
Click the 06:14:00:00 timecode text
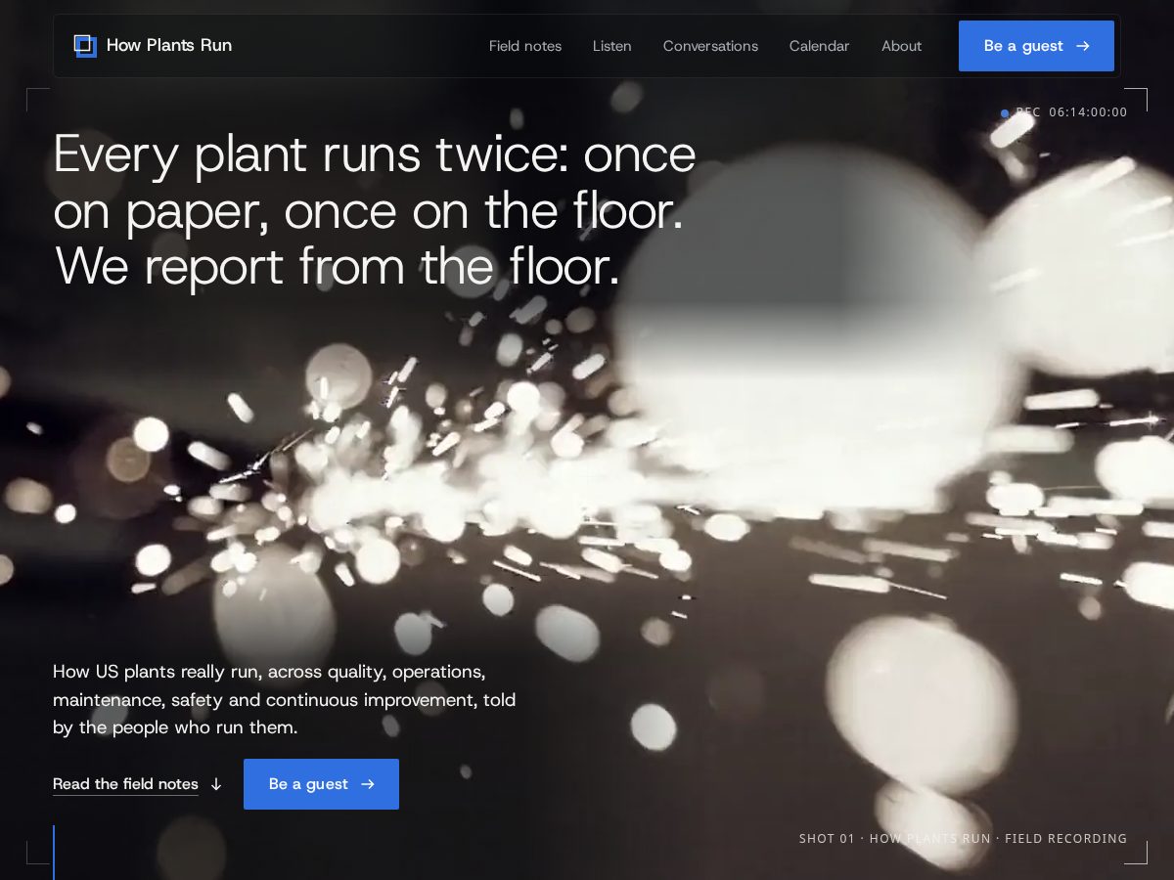(x=1088, y=112)
